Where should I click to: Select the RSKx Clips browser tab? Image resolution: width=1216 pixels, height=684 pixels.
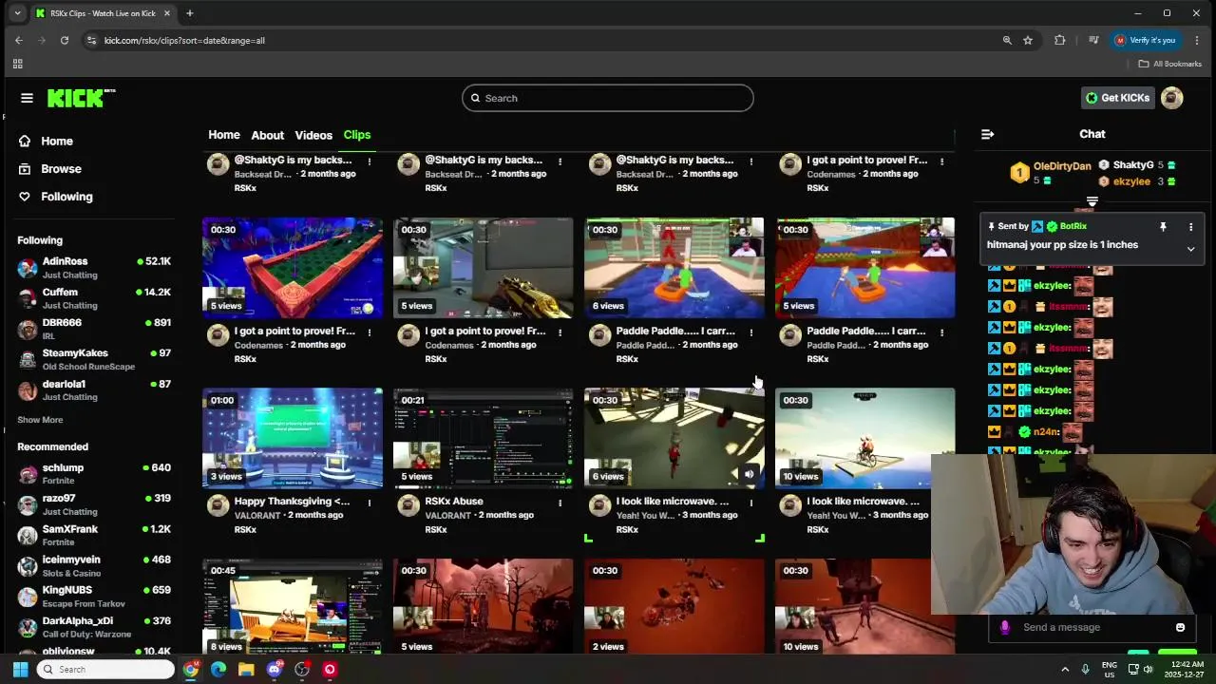[103, 13]
